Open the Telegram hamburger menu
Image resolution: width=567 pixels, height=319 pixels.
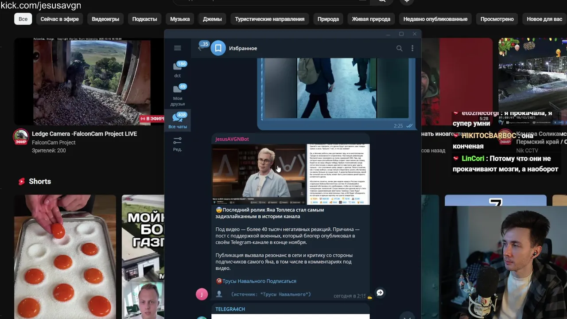[x=177, y=48]
